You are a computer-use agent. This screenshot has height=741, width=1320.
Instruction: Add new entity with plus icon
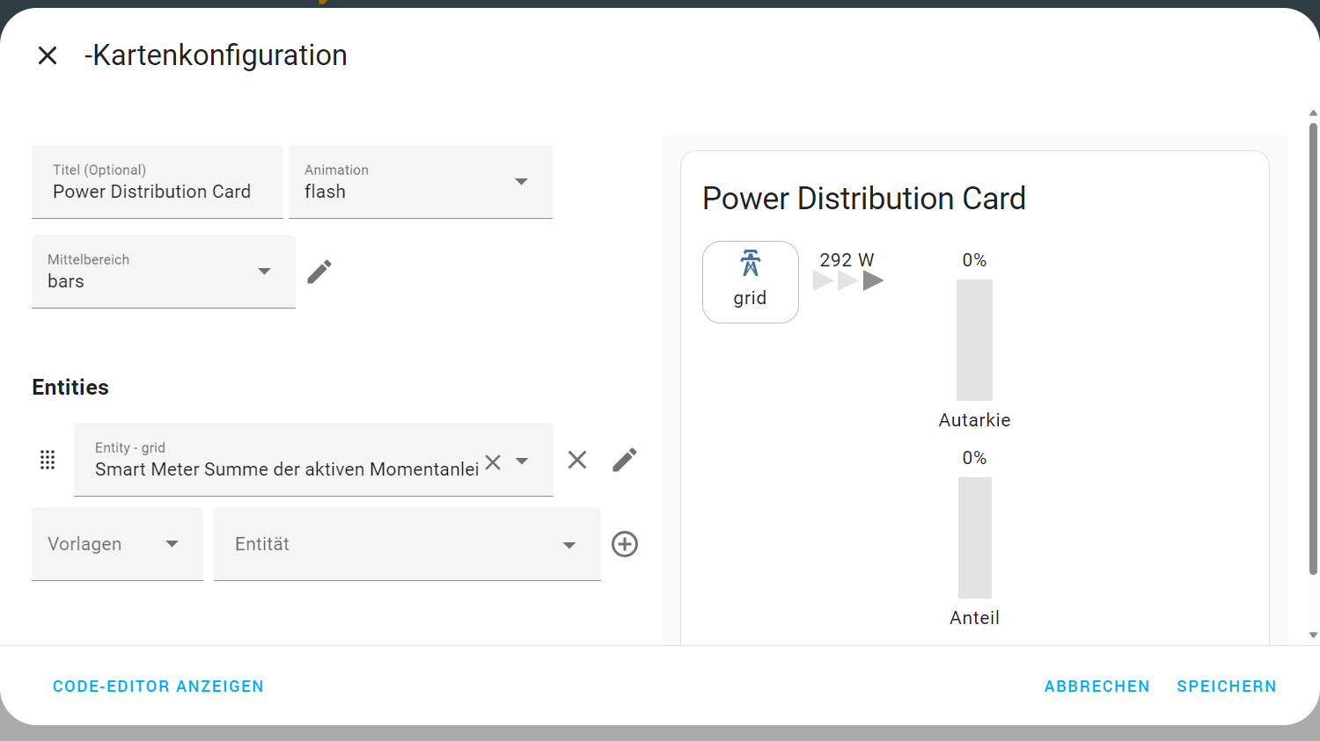(x=625, y=544)
